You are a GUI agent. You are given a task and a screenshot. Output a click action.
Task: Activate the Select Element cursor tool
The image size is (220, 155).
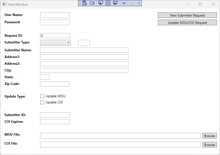101,3
